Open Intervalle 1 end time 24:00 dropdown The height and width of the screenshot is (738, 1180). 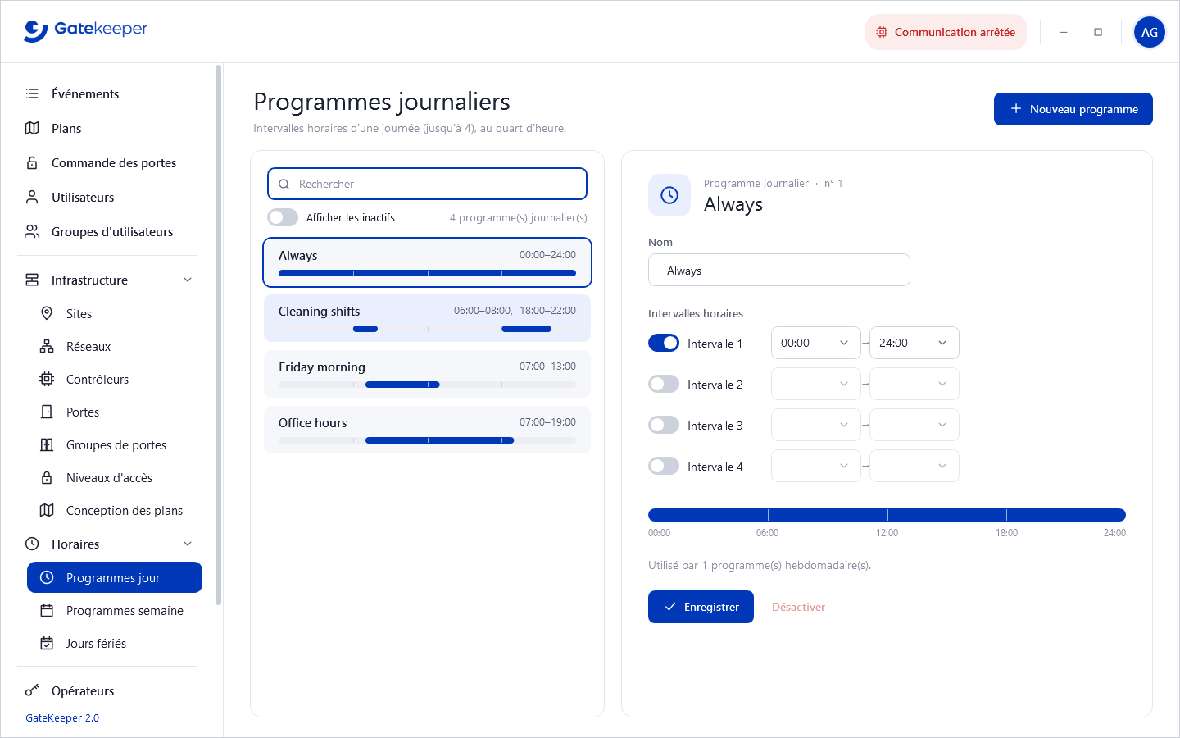914,343
